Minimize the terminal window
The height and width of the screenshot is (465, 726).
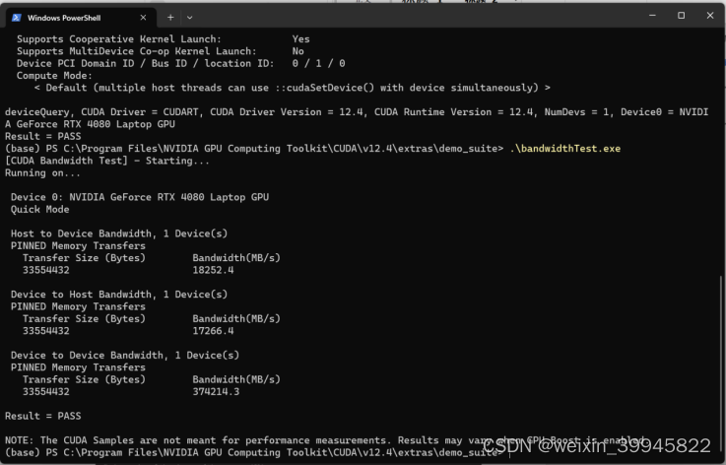pos(652,16)
